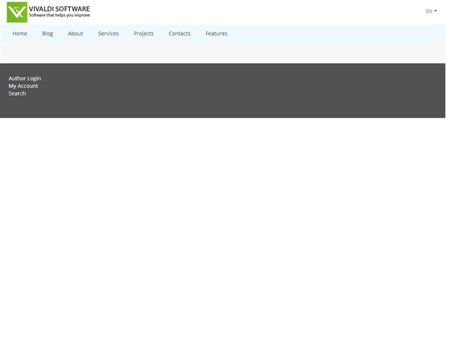
Task: Click the "VIVALDI SOFTWARE" brand title text
Action: tap(59, 8)
